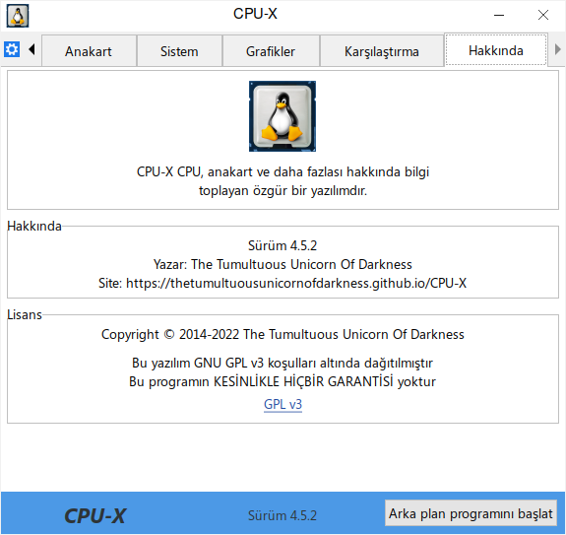Click the large Tux CPU logo image
The height and width of the screenshot is (535, 566).
click(x=283, y=116)
